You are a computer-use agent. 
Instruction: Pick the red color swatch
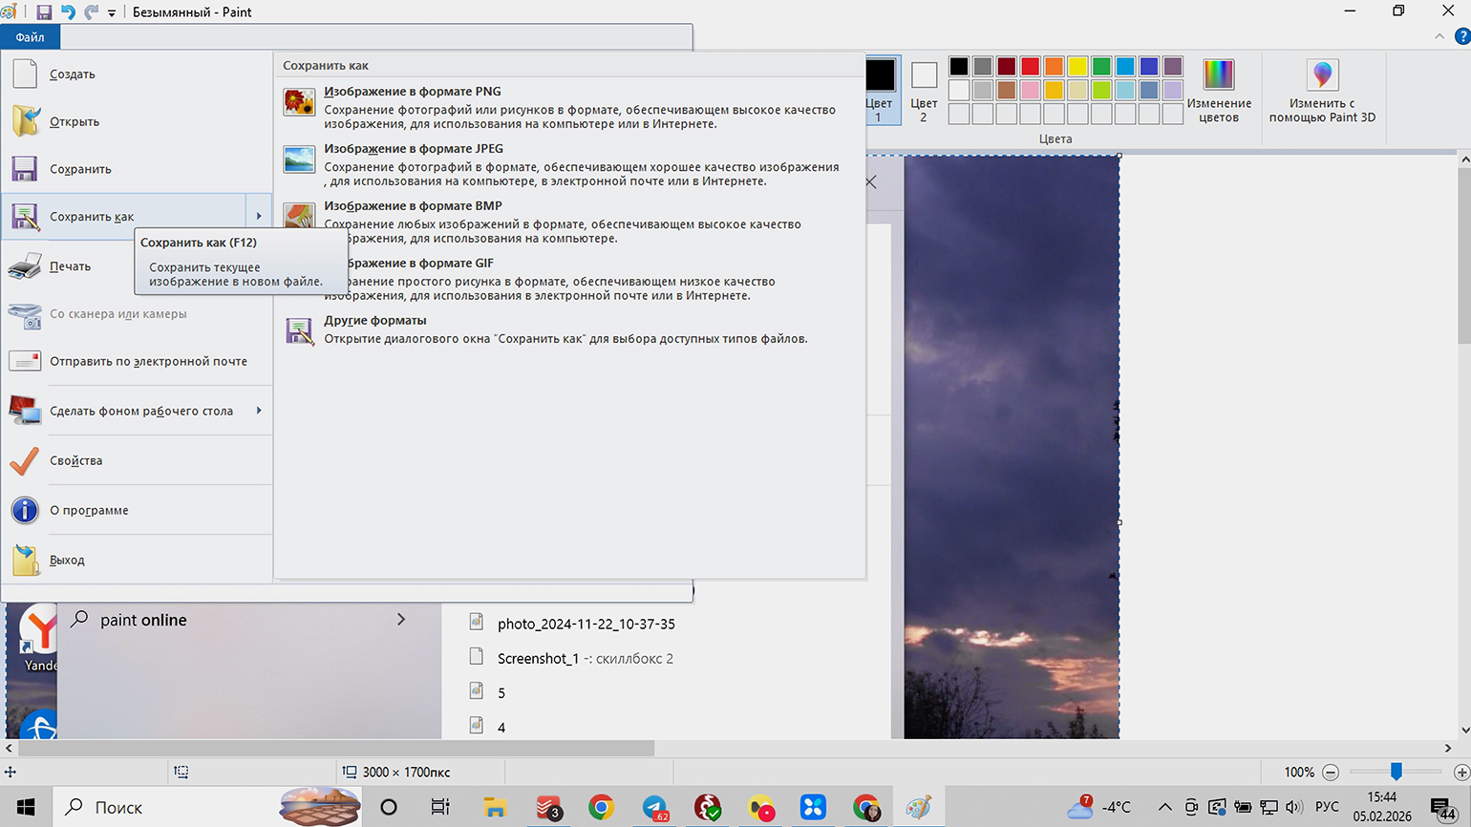click(x=1030, y=66)
